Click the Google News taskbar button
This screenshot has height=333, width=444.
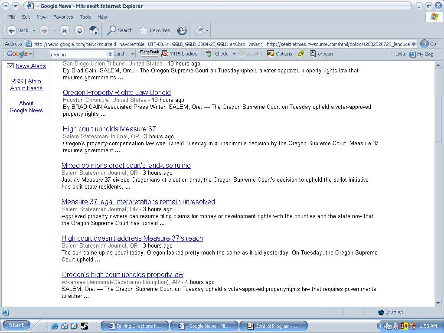click(x=204, y=326)
